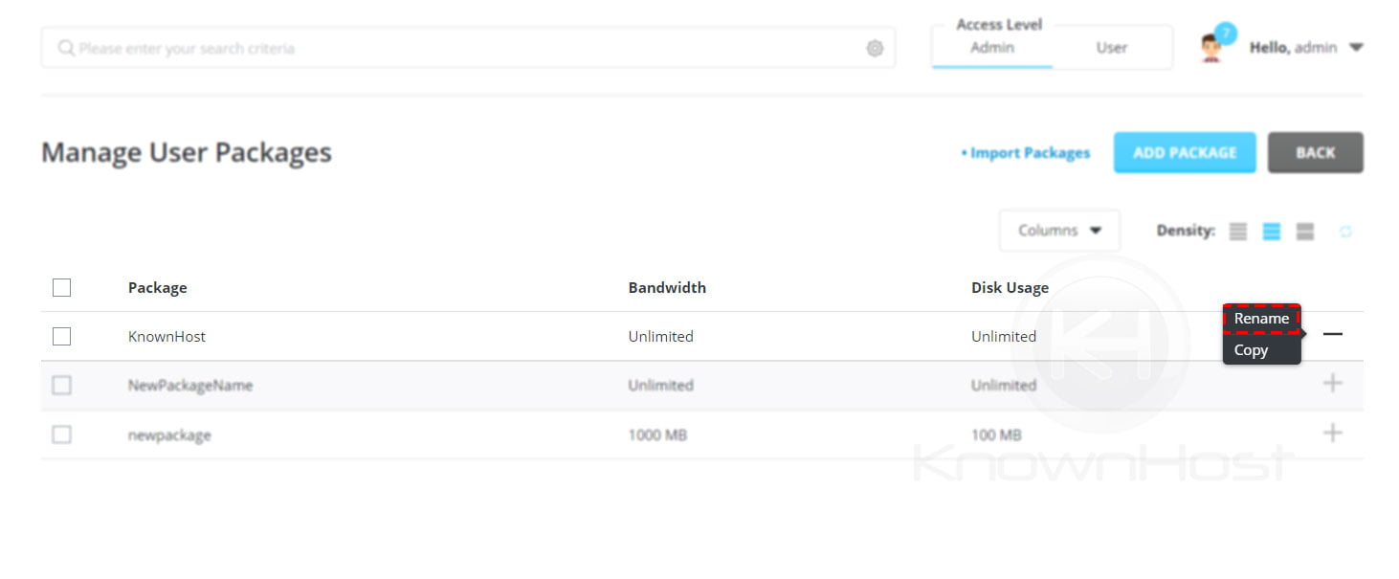Check the KnownHost package checkbox

61,336
